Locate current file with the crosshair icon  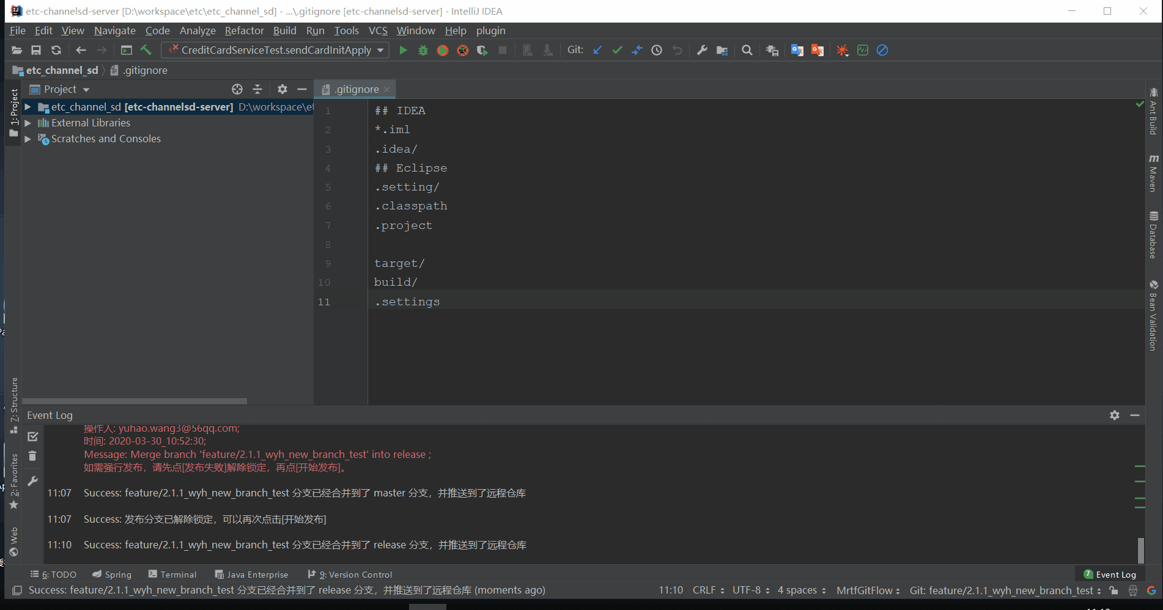point(237,89)
